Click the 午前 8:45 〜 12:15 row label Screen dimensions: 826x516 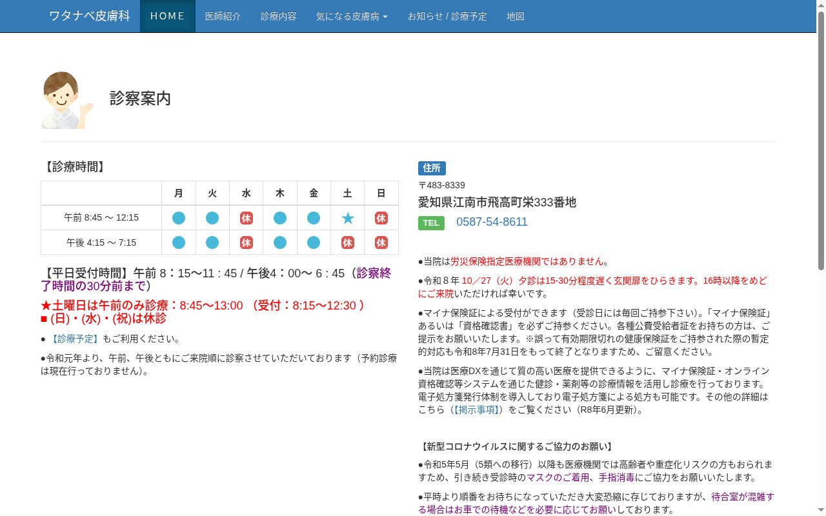[x=101, y=218]
